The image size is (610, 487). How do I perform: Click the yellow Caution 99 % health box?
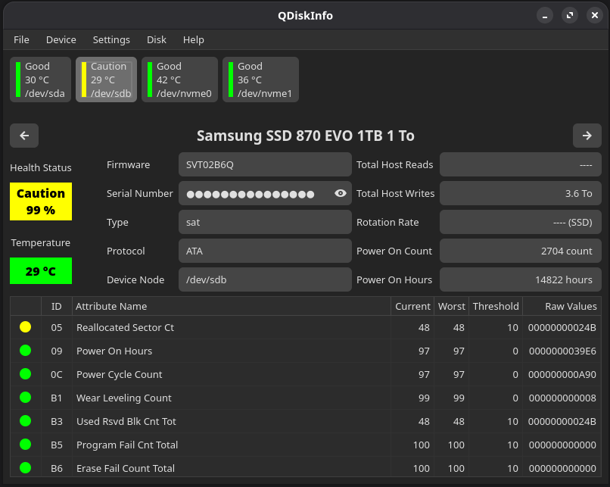41,201
